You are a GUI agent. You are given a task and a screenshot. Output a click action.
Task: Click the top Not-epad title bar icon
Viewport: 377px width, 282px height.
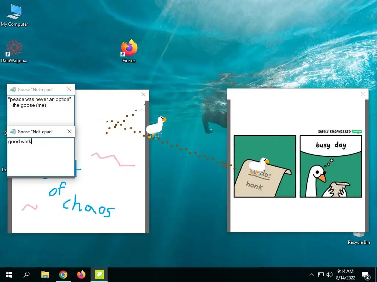13,89
